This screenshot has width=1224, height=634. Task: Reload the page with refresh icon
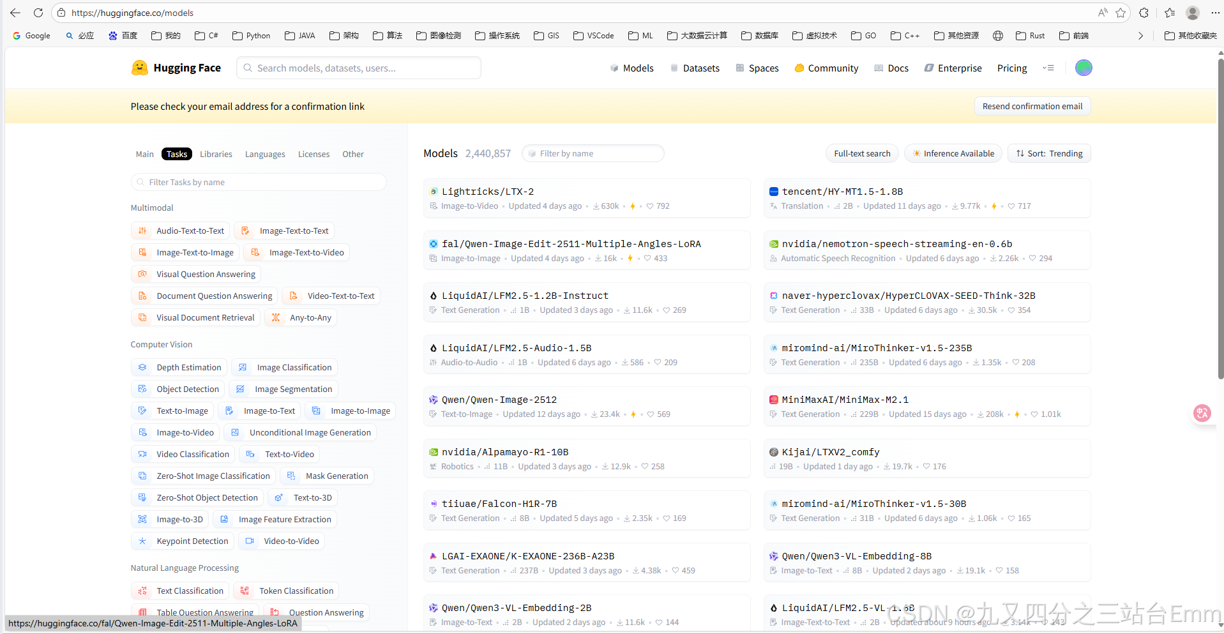click(x=38, y=13)
